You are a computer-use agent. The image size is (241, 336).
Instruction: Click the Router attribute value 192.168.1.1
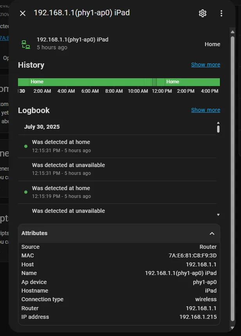pyautogui.click(x=201, y=308)
